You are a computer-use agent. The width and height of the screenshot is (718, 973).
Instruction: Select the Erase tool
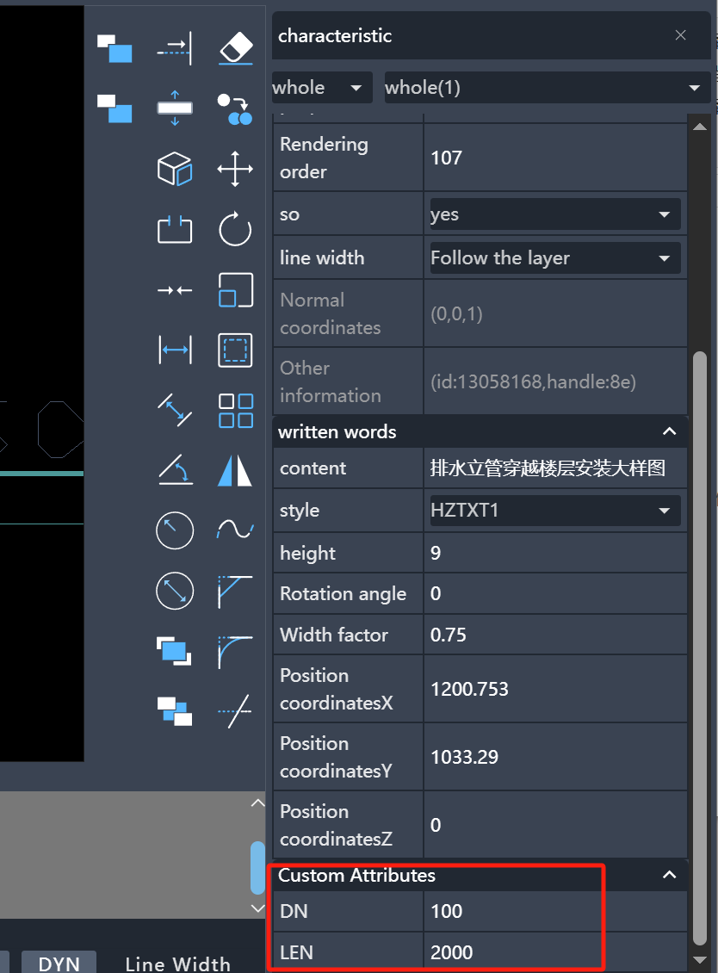235,47
